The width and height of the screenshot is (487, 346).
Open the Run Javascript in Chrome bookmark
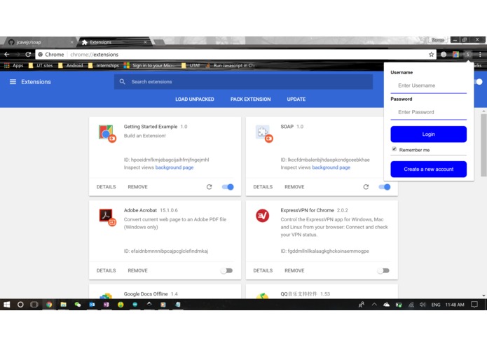[x=230, y=65]
